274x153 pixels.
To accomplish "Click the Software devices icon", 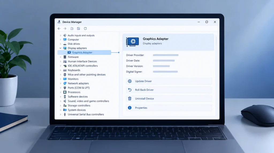I will click(65, 97).
